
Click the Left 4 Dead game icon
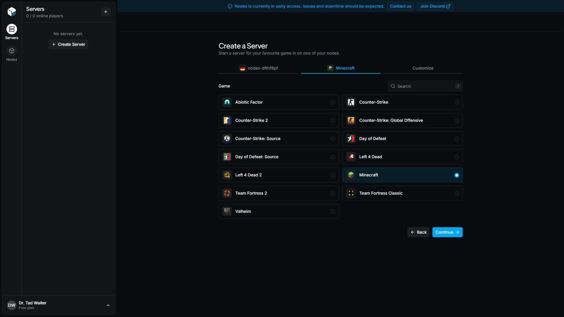(351, 157)
